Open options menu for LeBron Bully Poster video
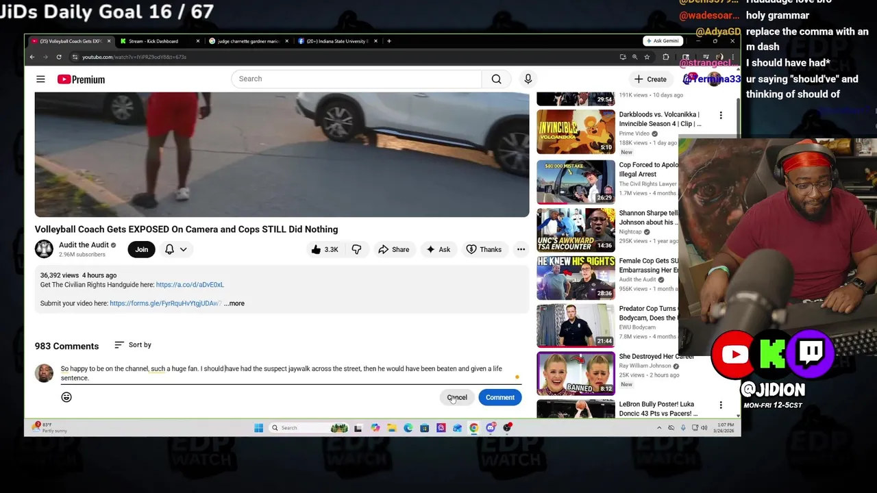877x493 pixels. [x=720, y=405]
